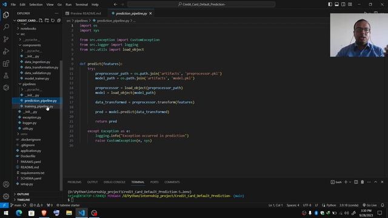The width and height of the screenshot is (388, 218).
Task: Open the Run and Debug view
Action: [x=6, y=51]
